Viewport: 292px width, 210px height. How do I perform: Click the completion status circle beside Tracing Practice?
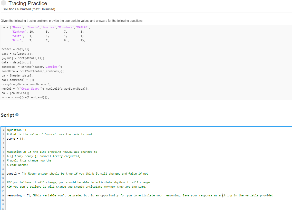point(3,3)
